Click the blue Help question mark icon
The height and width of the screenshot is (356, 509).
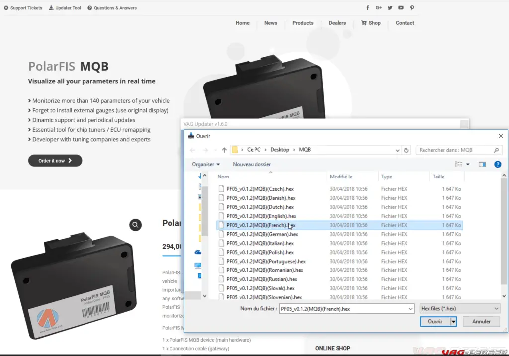(497, 164)
